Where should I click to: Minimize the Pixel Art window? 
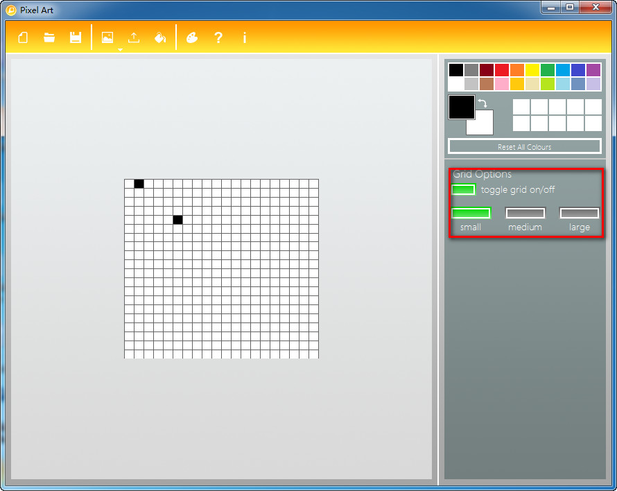551,8
